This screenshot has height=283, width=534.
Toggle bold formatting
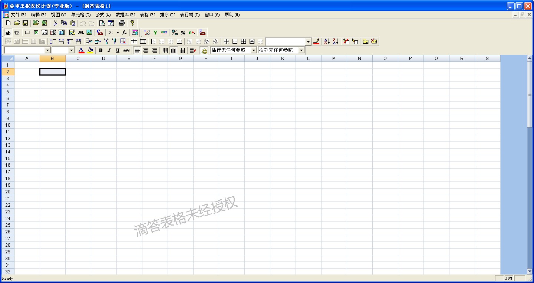[x=100, y=50]
